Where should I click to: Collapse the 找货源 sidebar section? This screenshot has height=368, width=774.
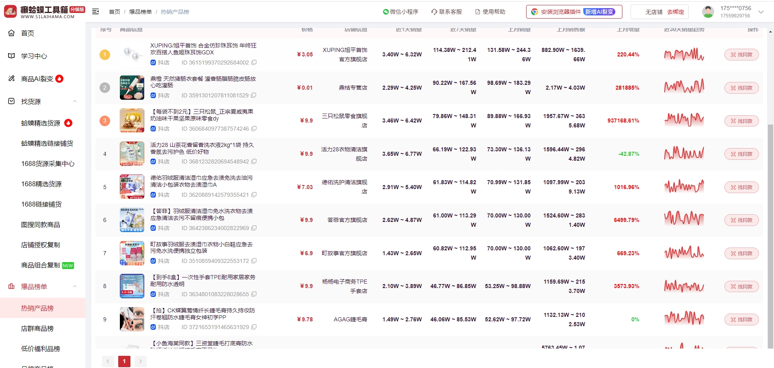[x=75, y=101]
